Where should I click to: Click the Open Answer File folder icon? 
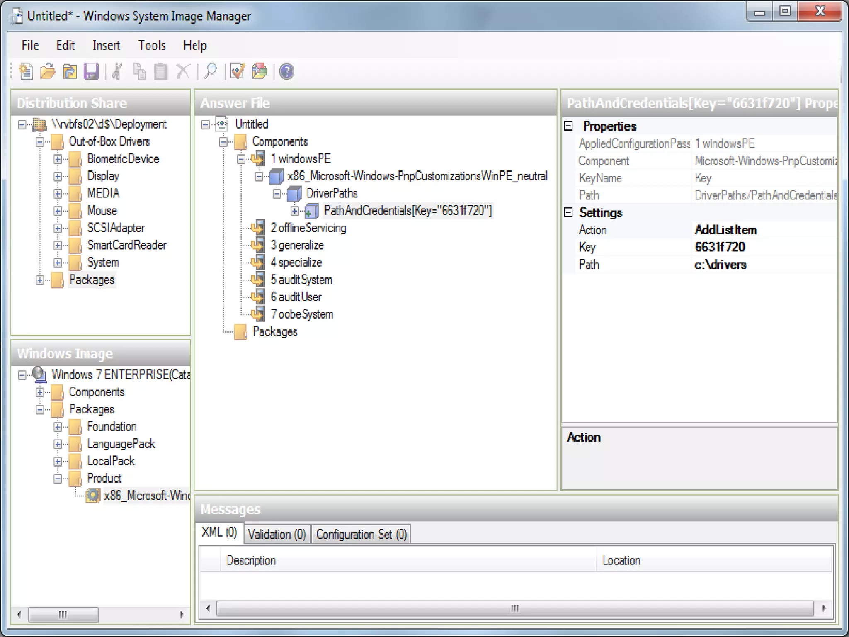[48, 71]
